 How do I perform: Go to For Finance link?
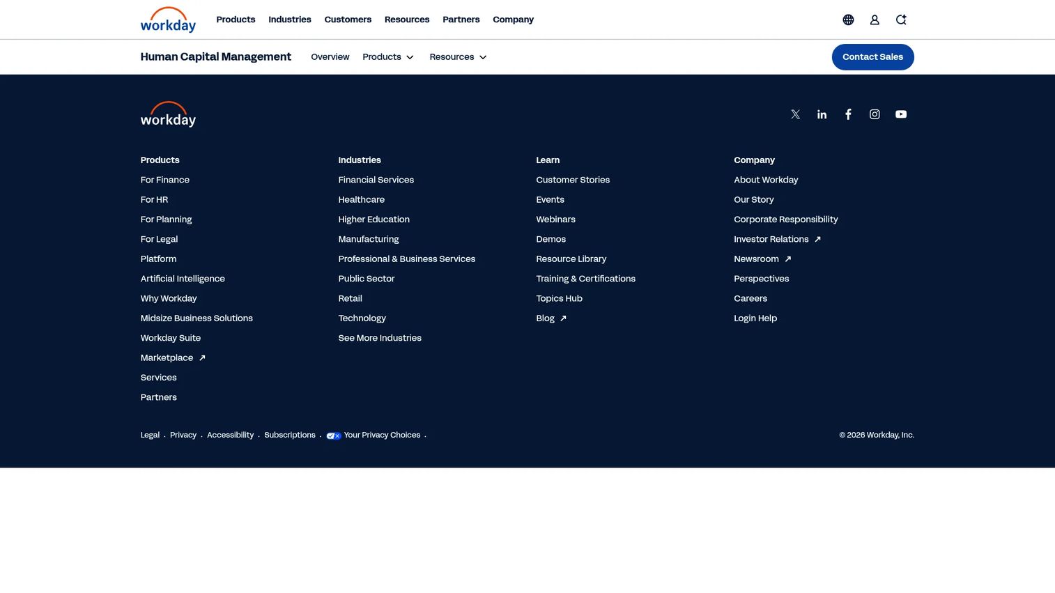click(x=165, y=180)
